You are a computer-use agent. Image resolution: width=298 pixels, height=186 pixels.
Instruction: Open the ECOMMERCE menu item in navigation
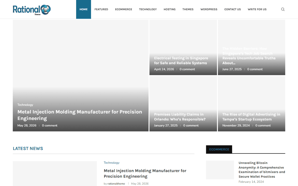point(124,9)
